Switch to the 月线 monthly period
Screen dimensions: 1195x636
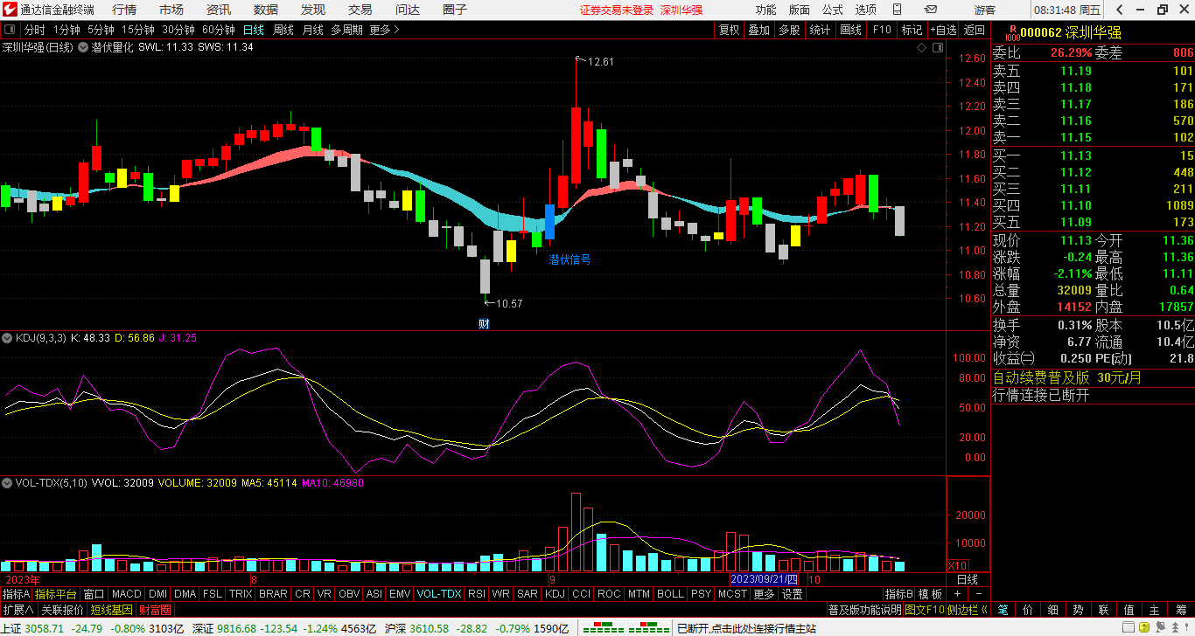point(313,30)
